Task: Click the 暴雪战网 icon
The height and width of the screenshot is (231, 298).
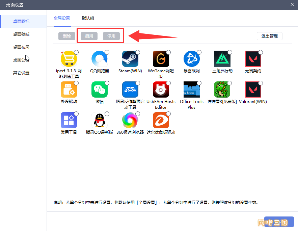Action: click(192, 59)
